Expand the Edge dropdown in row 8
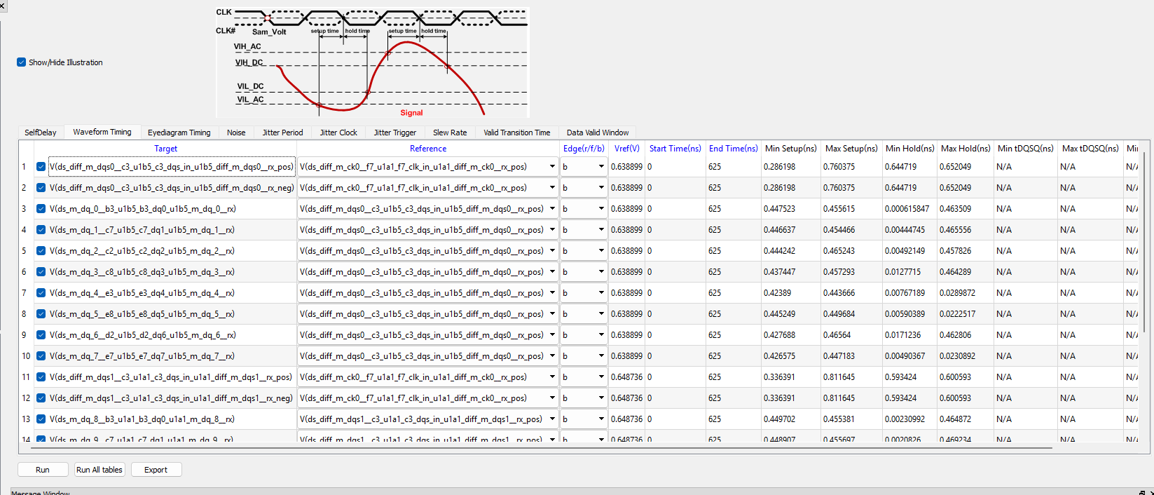This screenshot has height=495, width=1154. click(600, 314)
